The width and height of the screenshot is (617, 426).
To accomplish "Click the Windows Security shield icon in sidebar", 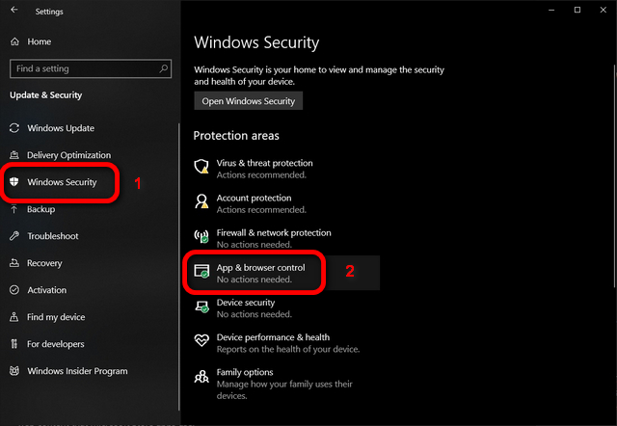I will coord(14,182).
